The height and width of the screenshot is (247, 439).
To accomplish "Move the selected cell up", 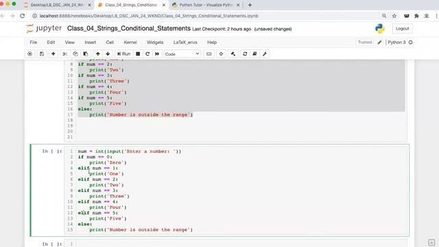I will pos(97,54).
